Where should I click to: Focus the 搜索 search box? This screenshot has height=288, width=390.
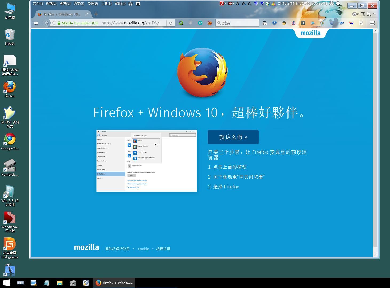click(x=237, y=23)
